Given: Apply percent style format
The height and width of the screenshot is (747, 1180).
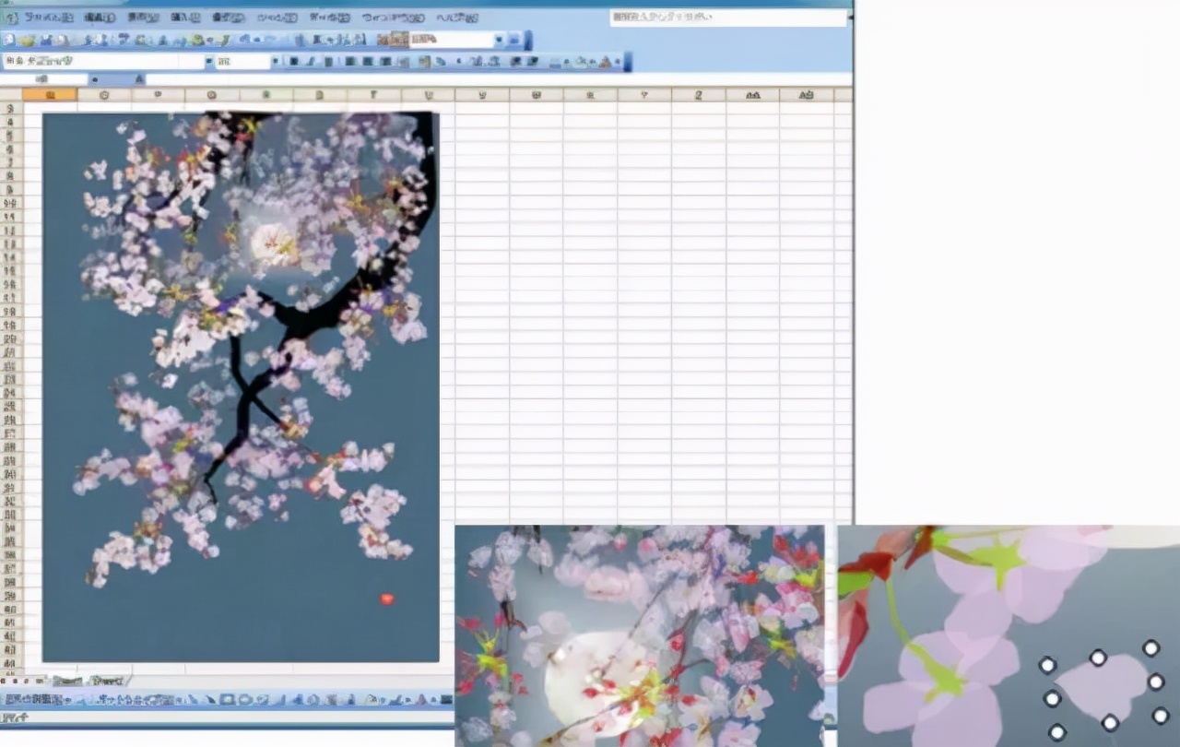Looking at the screenshot, I should (441, 62).
